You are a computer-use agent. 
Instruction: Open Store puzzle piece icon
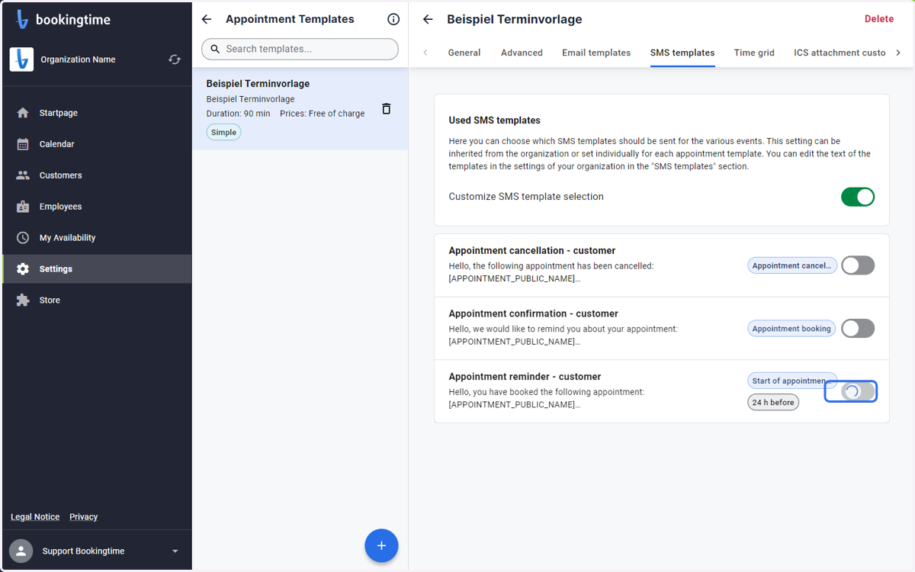click(x=23, y=300)
